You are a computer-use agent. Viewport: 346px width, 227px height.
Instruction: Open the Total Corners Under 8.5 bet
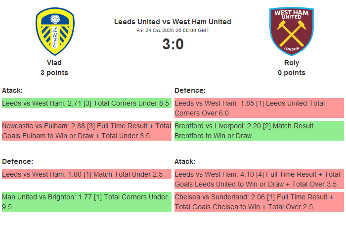(x=86, y=103)
